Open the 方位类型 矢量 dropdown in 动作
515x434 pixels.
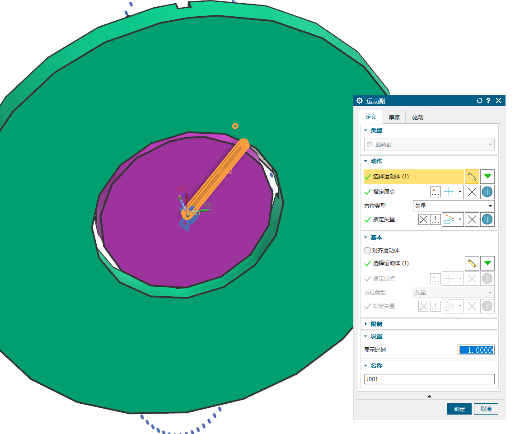click(x=454, y=206)
